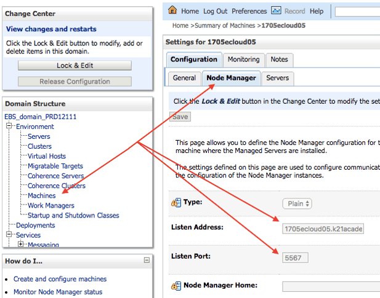Select the General sub-tab
This screenshot has height=298, width=380.
184,78
